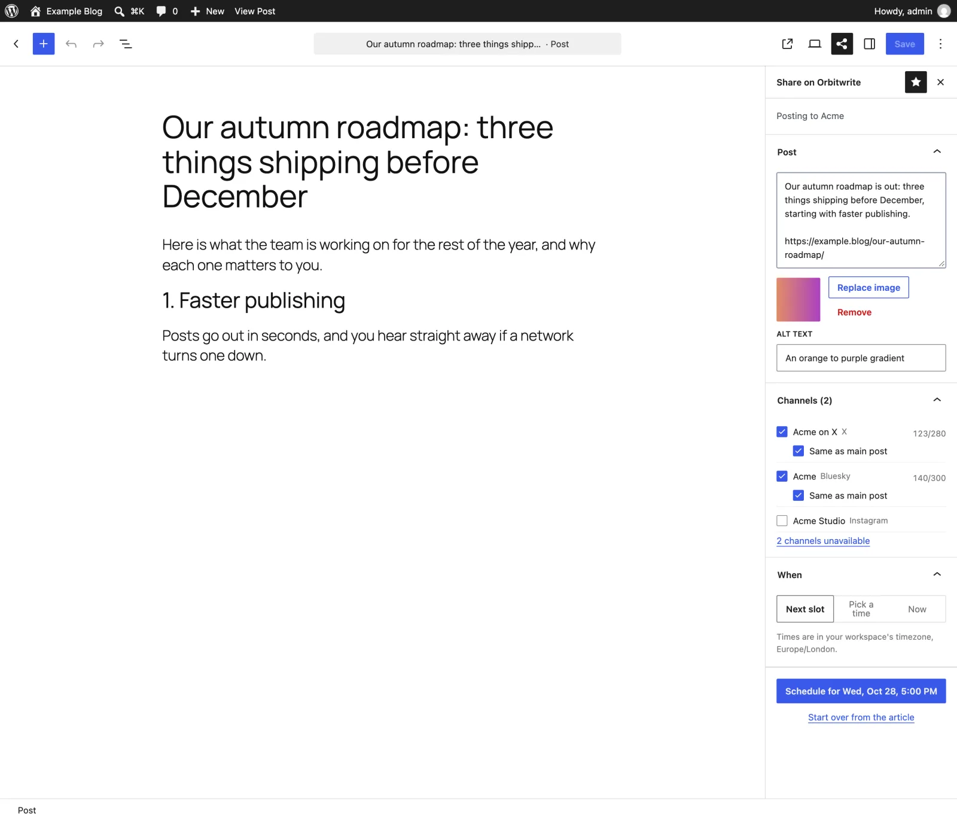957x821 pixels.
Task: Toggle the settings sidebar panel icon
Action: 869,44
